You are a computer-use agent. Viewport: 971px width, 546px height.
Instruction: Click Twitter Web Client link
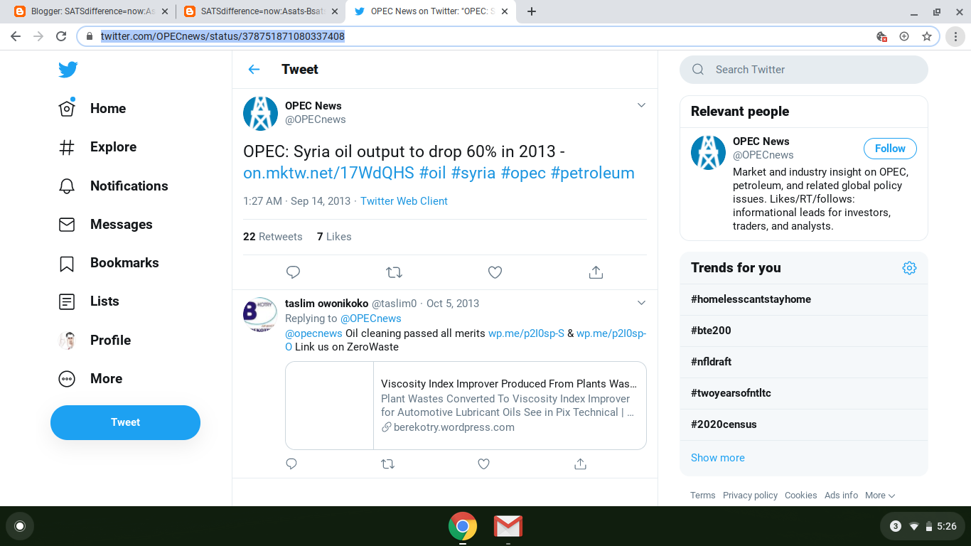(x=404, y=201)
